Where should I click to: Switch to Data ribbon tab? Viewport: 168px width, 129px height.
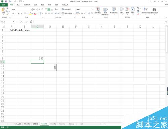42,5
